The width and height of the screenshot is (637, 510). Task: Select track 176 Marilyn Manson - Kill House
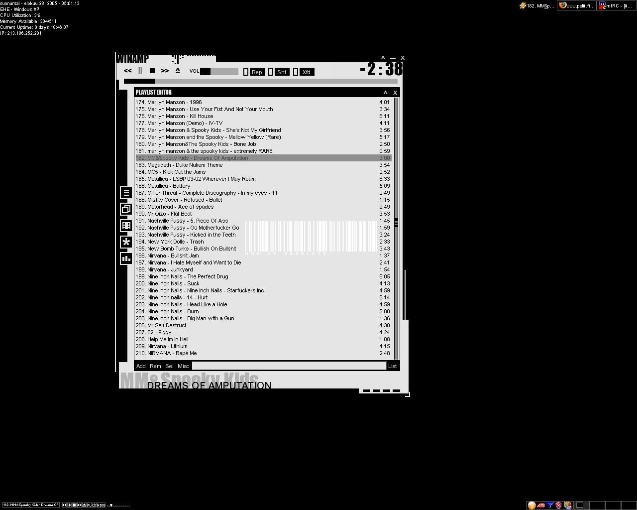(x=263, y=116)
